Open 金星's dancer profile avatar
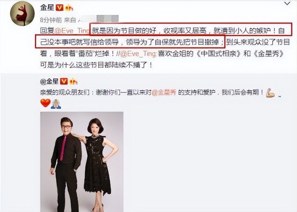297x212 pixels. 22,14
